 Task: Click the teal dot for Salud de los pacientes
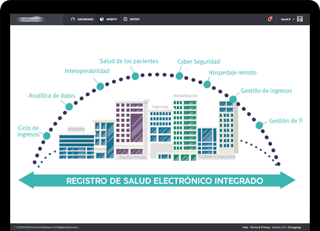tap(136, 76)
